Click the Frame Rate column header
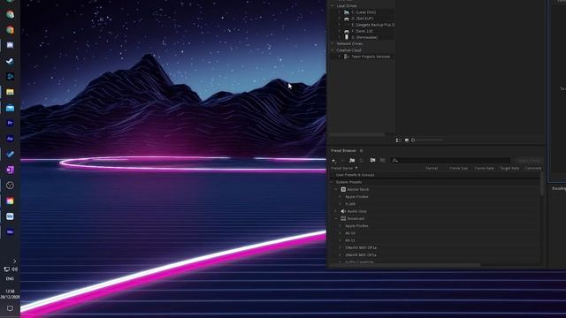Viewport: 566px width, 318px height. (x=484, y=168)
